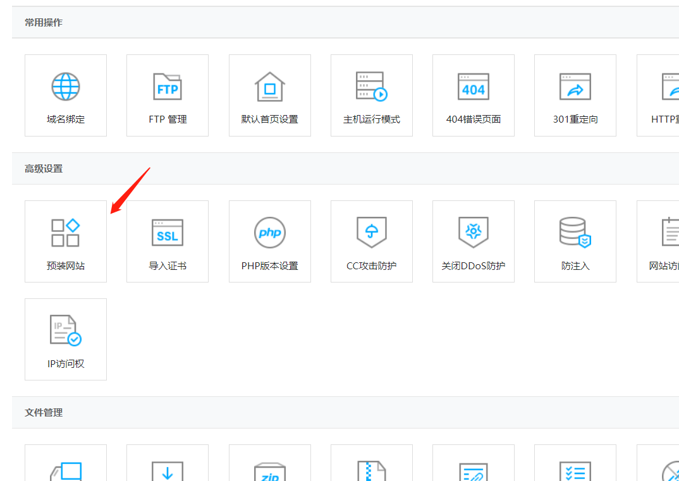Open PHP版本设置 tile
The image size is (679, 481).
(270, 241)
